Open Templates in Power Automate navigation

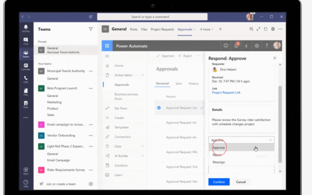[x=122, y=127]
